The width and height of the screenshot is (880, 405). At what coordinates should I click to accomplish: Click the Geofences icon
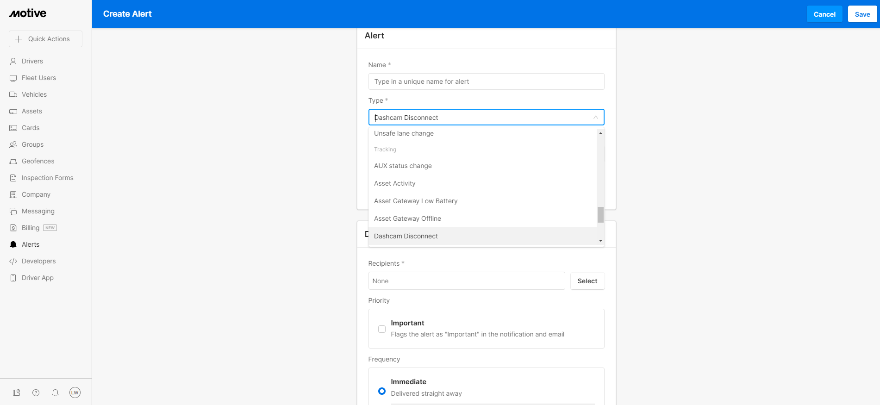click(13, 161)
